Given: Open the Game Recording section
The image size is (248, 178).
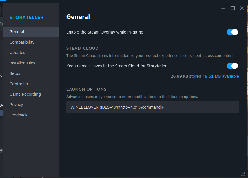Looking at the screenshot, I should 25,94.
